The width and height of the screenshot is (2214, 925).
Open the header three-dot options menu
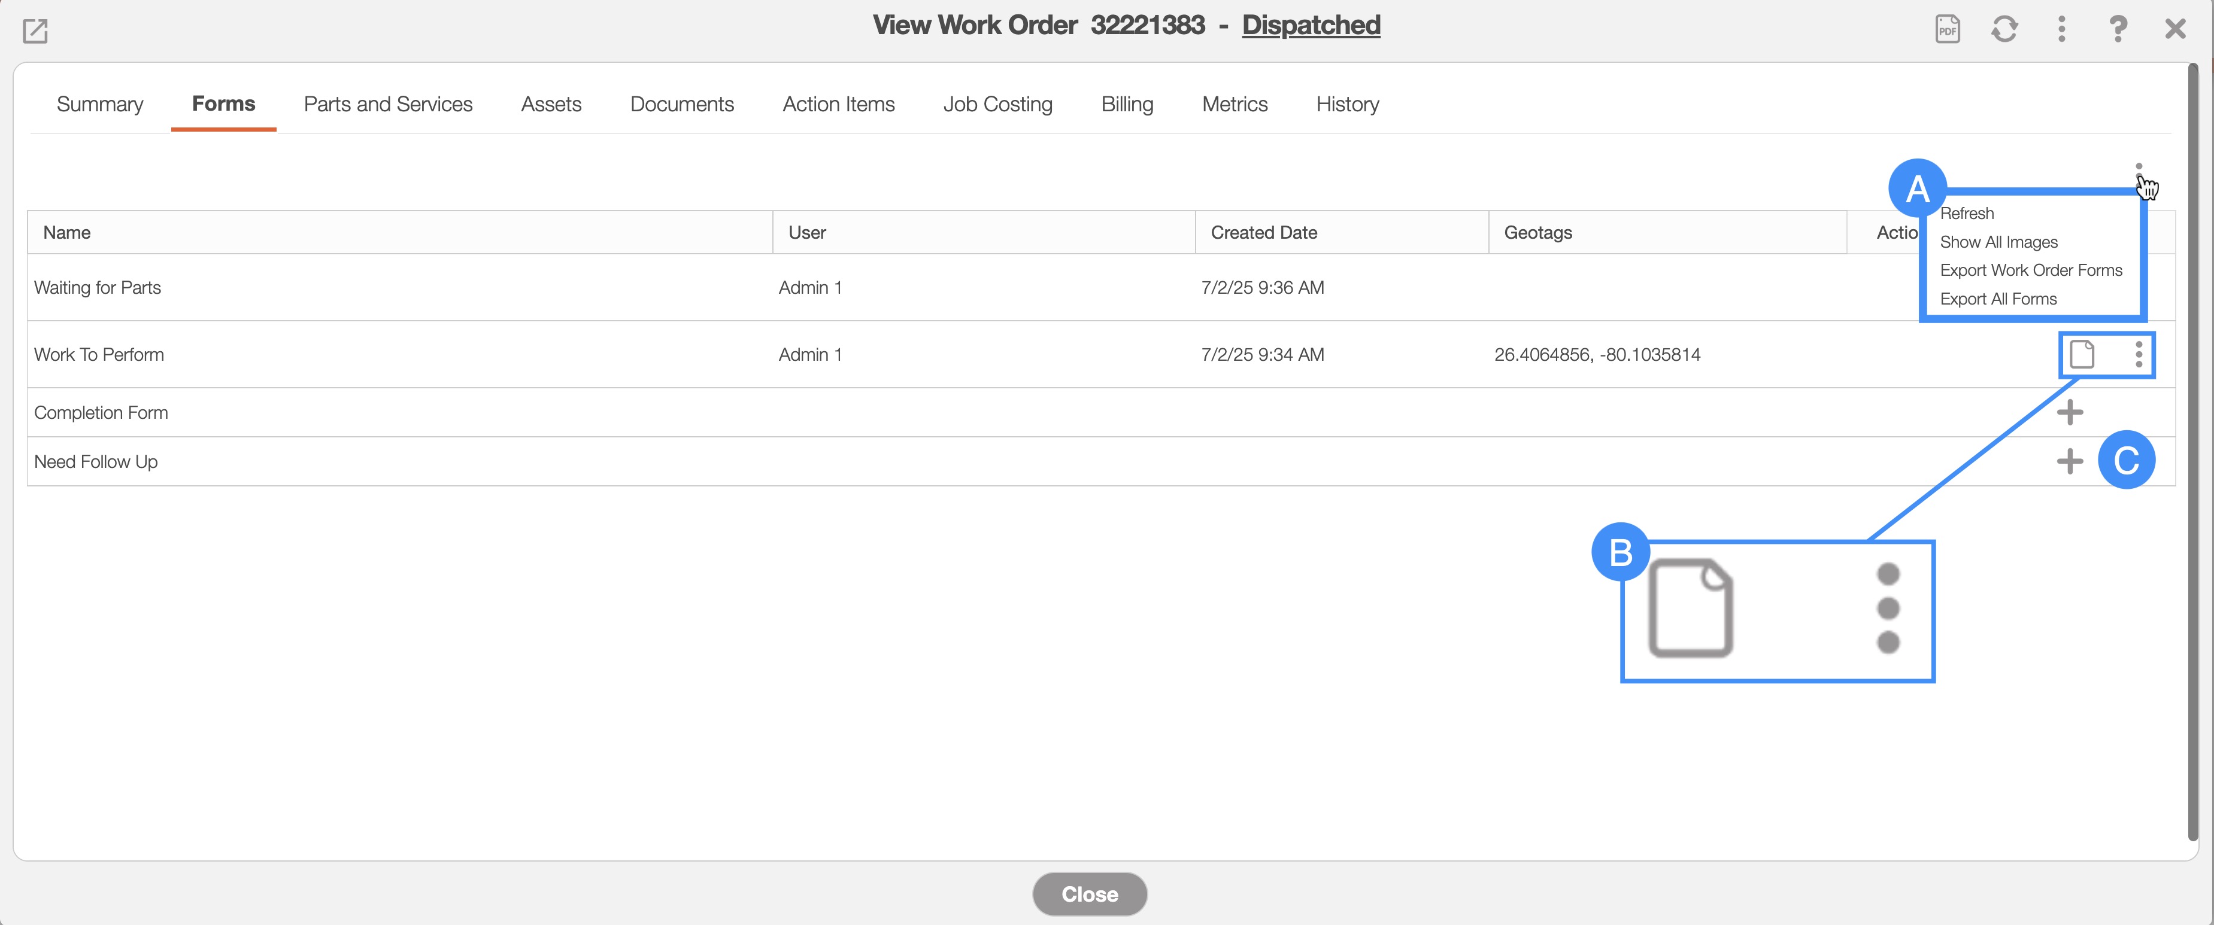click(x=2061, y=29)
